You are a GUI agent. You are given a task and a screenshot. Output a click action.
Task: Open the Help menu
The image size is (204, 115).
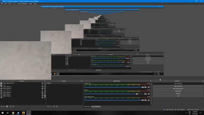tap(35, 4)
